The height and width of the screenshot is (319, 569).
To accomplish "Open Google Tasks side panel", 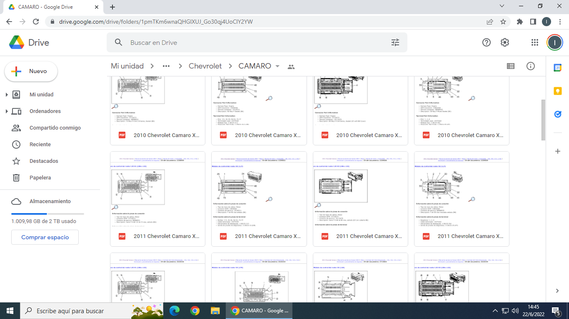I will (x=558, y=114).
